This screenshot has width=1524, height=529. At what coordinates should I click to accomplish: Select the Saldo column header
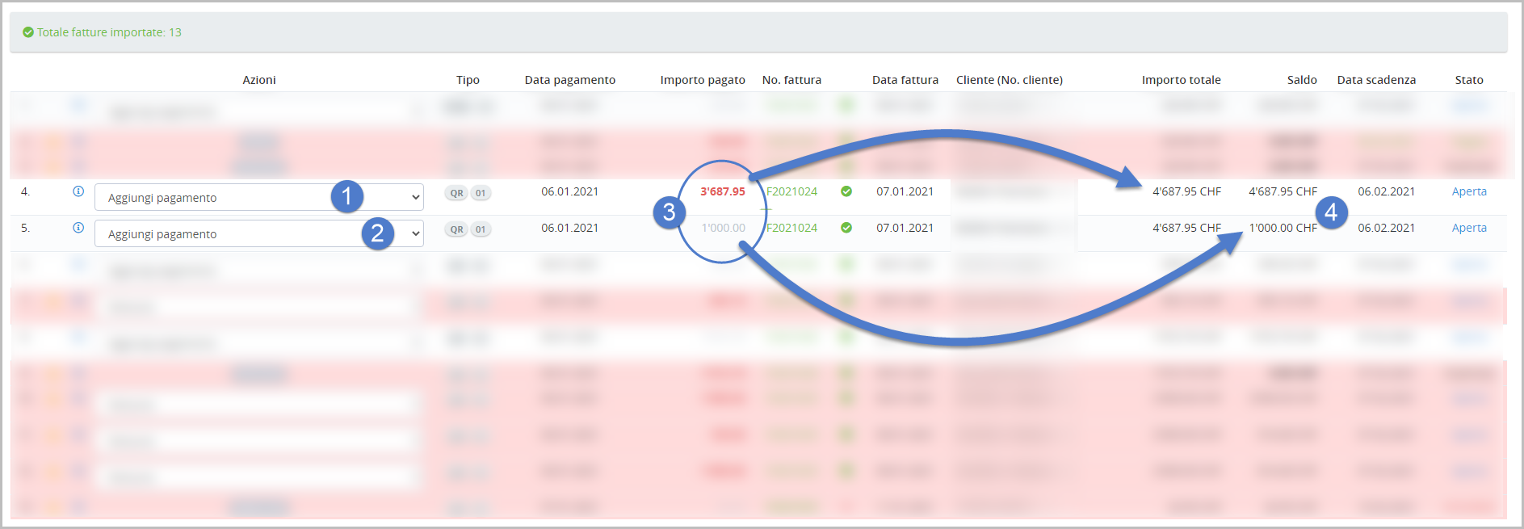click(x=1301, y=80)
